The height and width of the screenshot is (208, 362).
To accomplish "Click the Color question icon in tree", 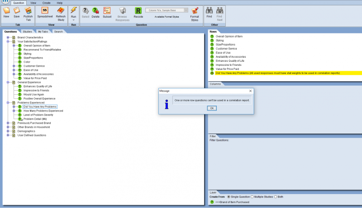I will coord(20,62).
